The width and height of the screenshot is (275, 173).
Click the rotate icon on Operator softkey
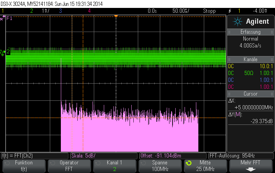click(53, 163)
